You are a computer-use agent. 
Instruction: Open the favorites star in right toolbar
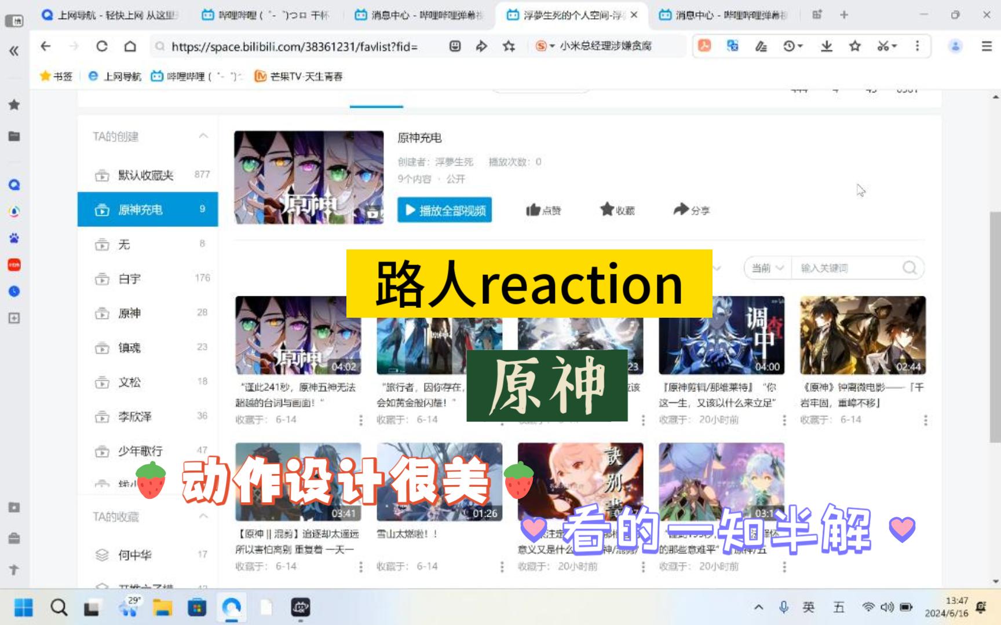point(855,46)
